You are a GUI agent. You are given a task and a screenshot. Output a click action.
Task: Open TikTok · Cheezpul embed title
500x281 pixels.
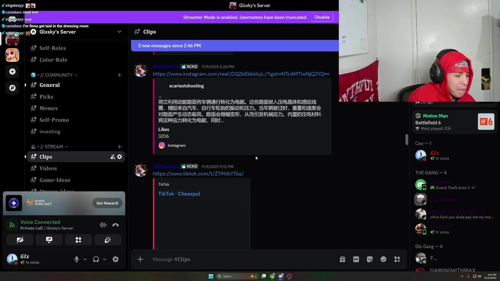tap(179, 194)
